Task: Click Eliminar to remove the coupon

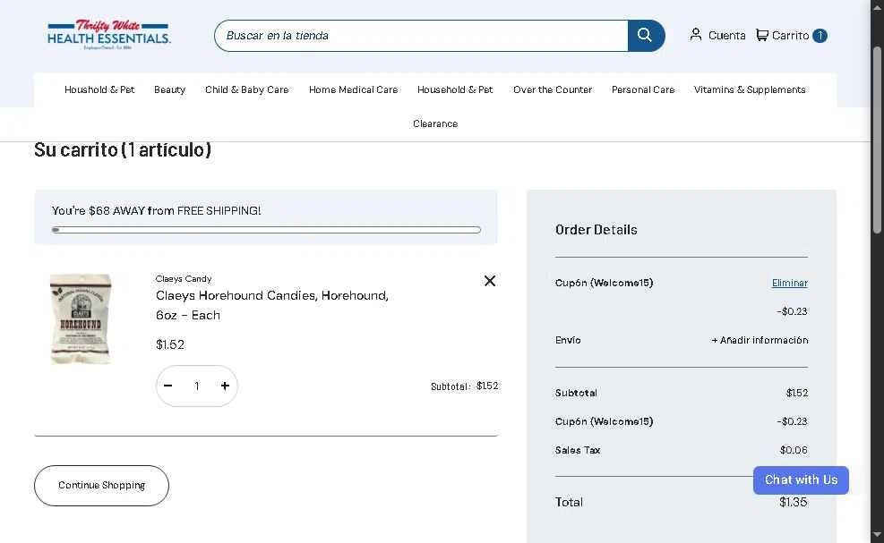Action: tap(789, 283)
